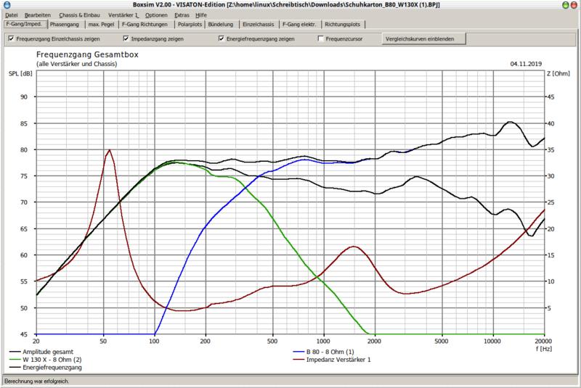Uncheck Frequenzgang Einzelchassis zeigen checkbox

pyautogui.click(x=11, y=38)
